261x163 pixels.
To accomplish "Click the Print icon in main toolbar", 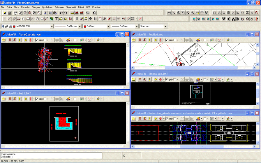I will 10,13.
